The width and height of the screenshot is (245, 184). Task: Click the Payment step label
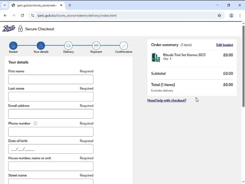coord(96,52)
